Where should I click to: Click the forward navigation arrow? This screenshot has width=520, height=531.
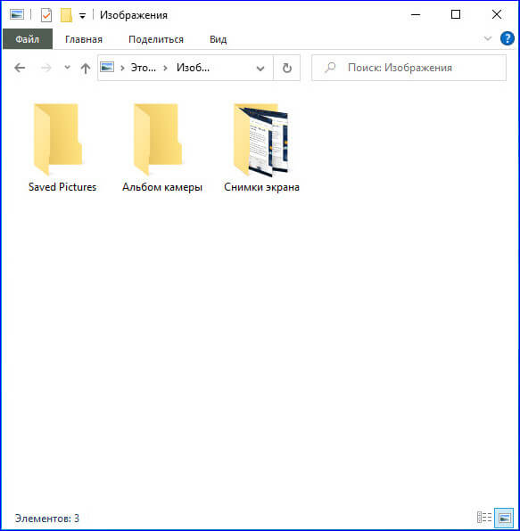pos(46,68)
